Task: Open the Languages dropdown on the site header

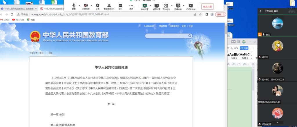Action: [150, 26]
